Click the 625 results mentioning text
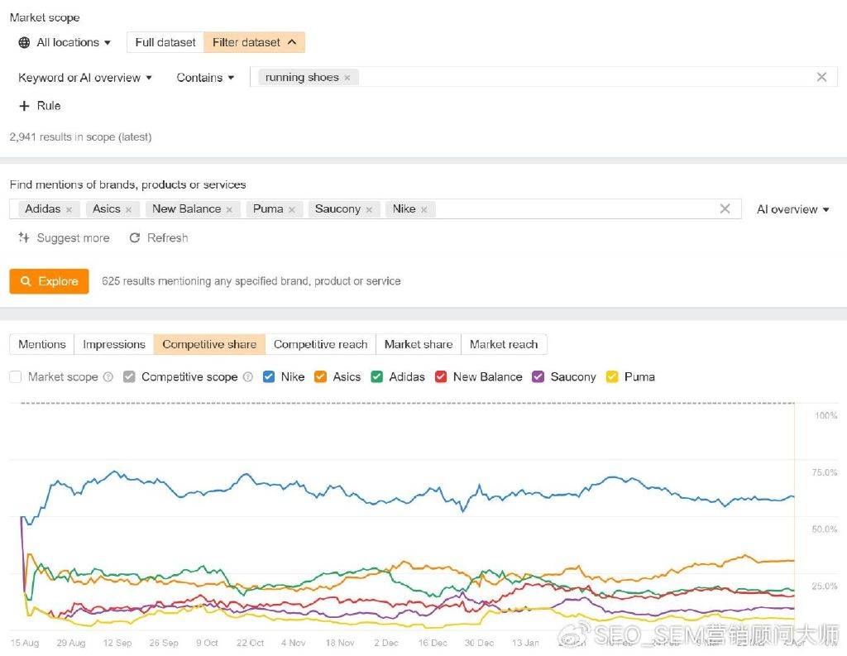 [x=251, y=281]
